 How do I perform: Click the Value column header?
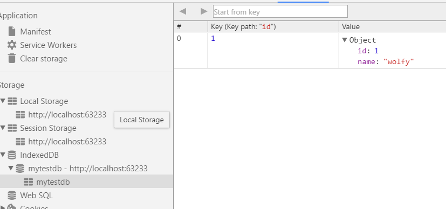coord(393,26)
